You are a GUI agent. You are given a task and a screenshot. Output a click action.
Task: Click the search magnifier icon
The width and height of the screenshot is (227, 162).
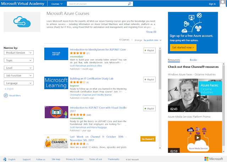[129, 4]
